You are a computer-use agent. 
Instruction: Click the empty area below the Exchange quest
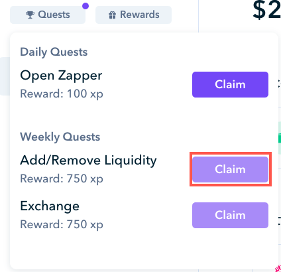[144, 249]
